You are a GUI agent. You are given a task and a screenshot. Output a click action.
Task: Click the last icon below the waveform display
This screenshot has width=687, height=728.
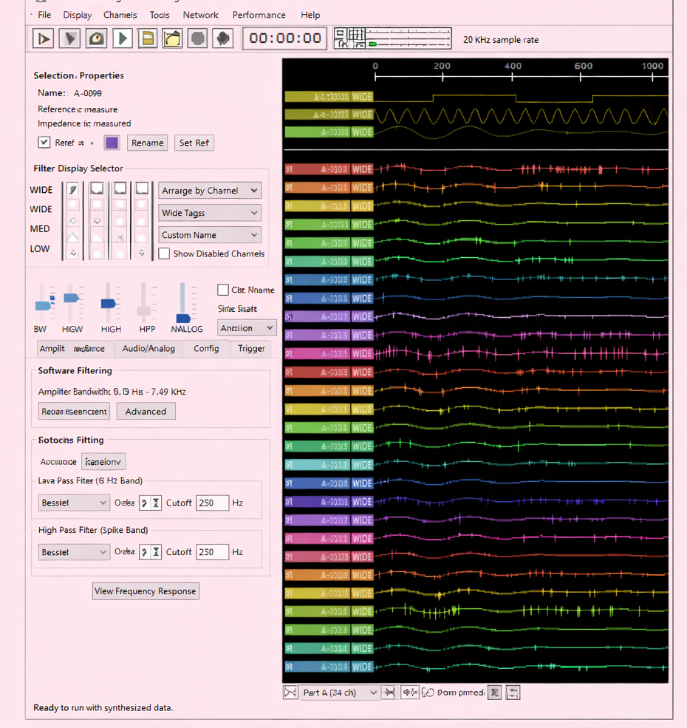pos(513,693)
